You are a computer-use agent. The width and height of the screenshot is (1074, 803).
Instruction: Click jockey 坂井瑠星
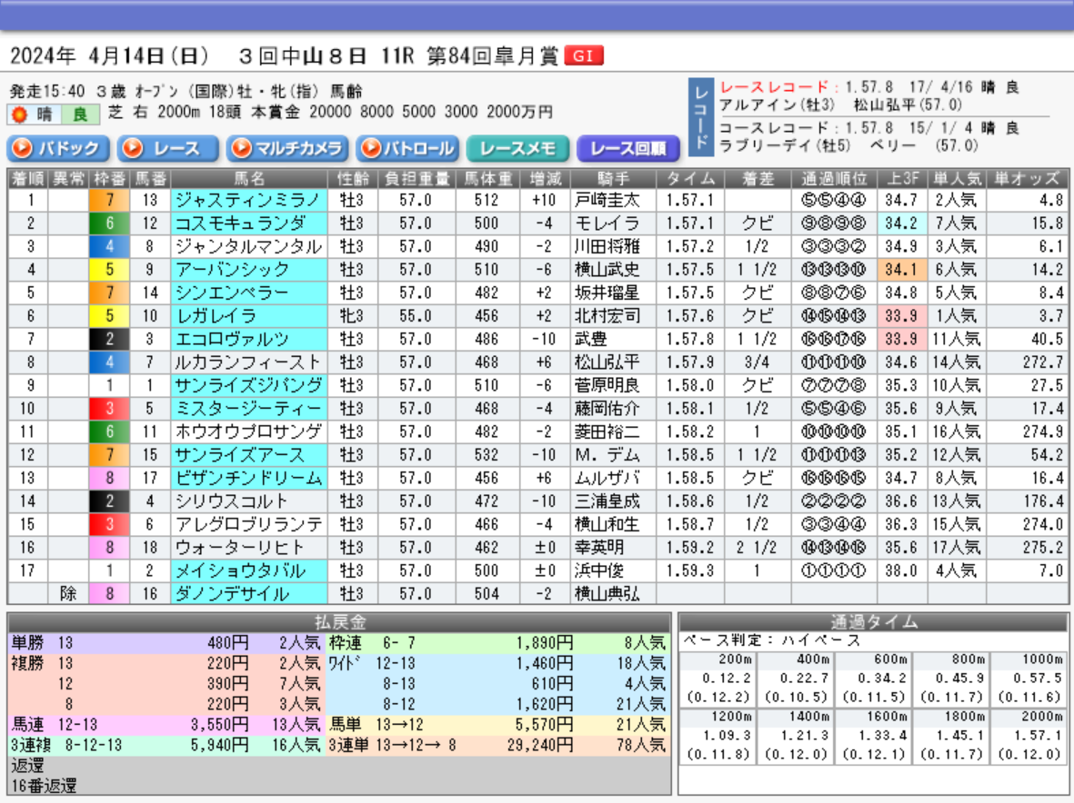click(x=607, y=292)
